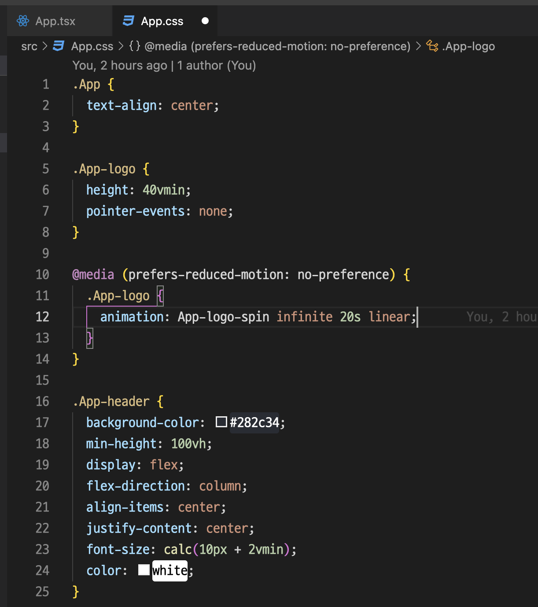The height and width of the screenshot is (607, 538).
Task: Click line number 16 in gutter
Action: 42,401
